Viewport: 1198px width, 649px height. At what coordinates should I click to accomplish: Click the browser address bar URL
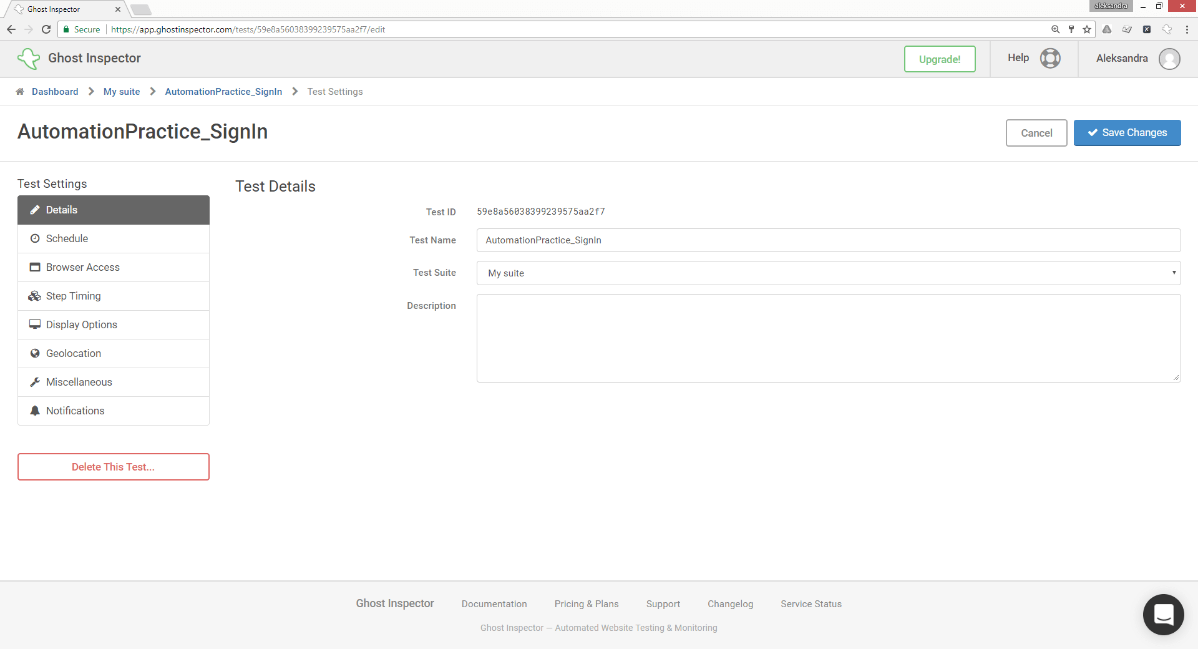pos(248,29)
